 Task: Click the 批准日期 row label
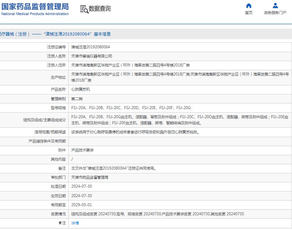(x=58, y=187)
